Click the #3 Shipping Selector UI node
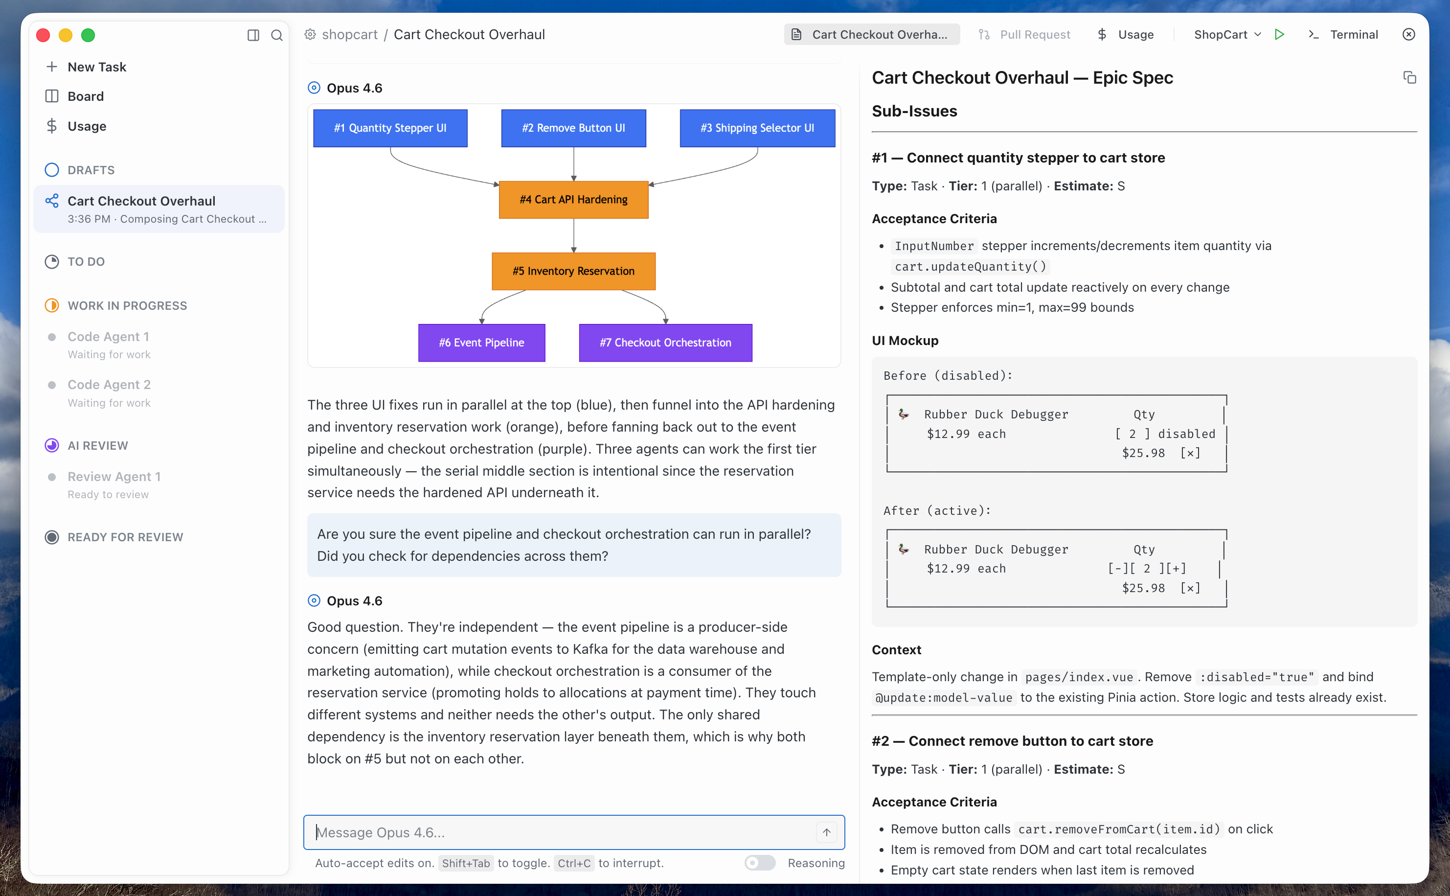This screenshot has width=1450, height=896. (758, 128)
